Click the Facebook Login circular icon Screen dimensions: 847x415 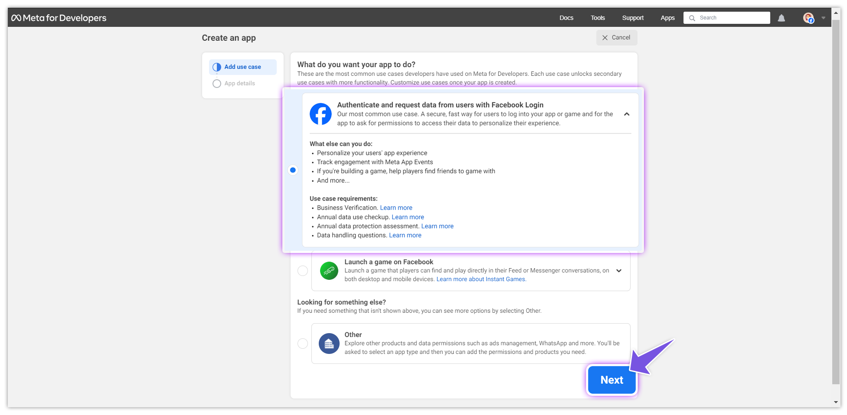click(x=321, y=114)
